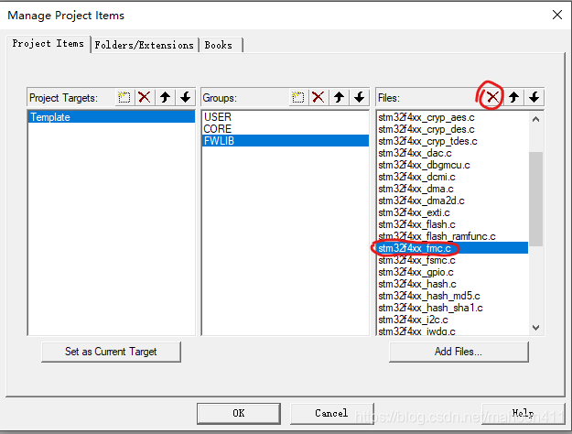Select file stm32f4xx_hash.c
Viewport: 572px width, 434px height.
(453, 284)
